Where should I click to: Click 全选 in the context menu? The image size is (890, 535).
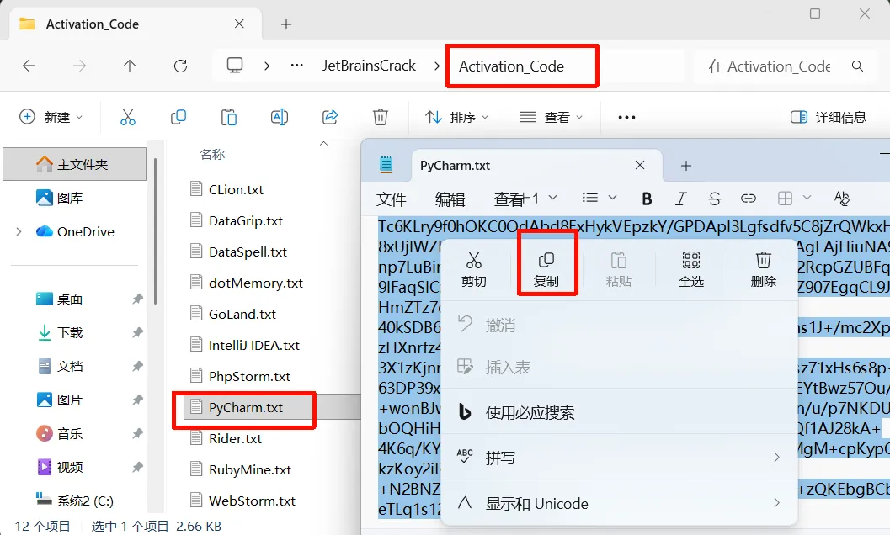click(691, 269)
